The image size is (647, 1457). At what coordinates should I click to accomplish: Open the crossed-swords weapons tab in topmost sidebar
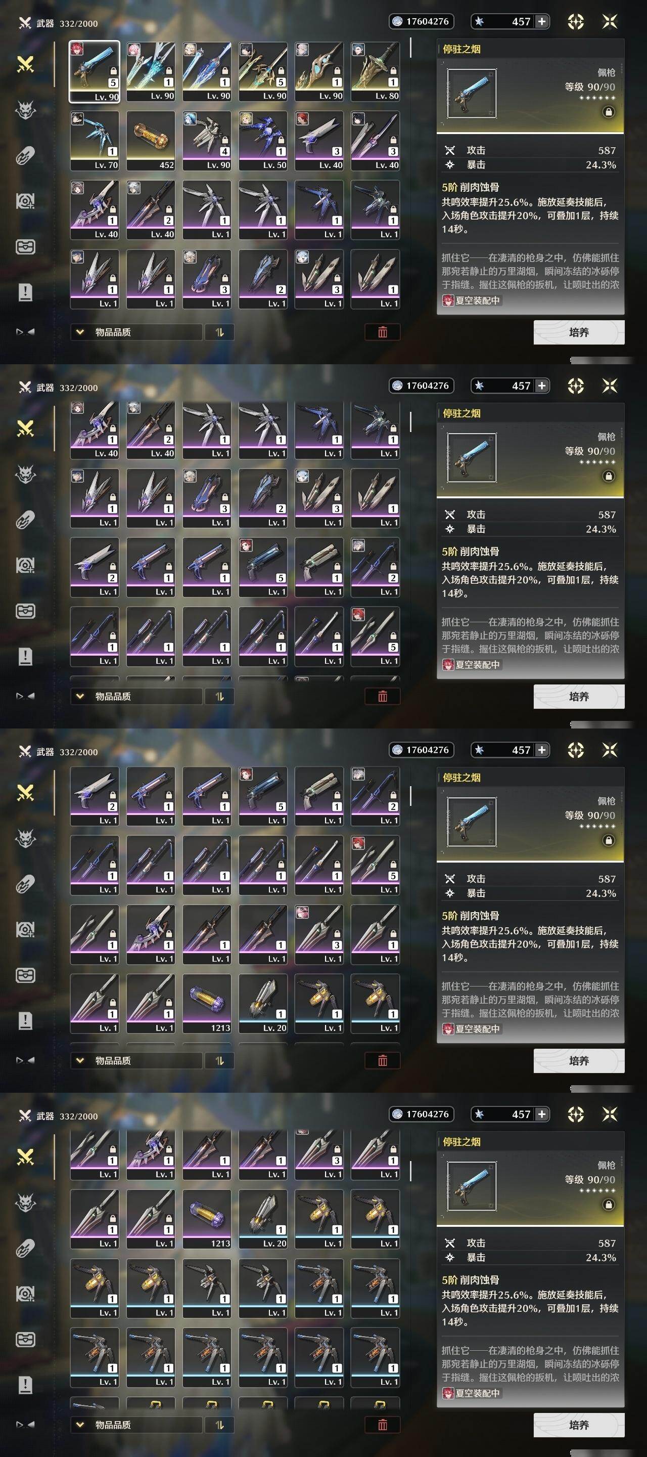25,64
